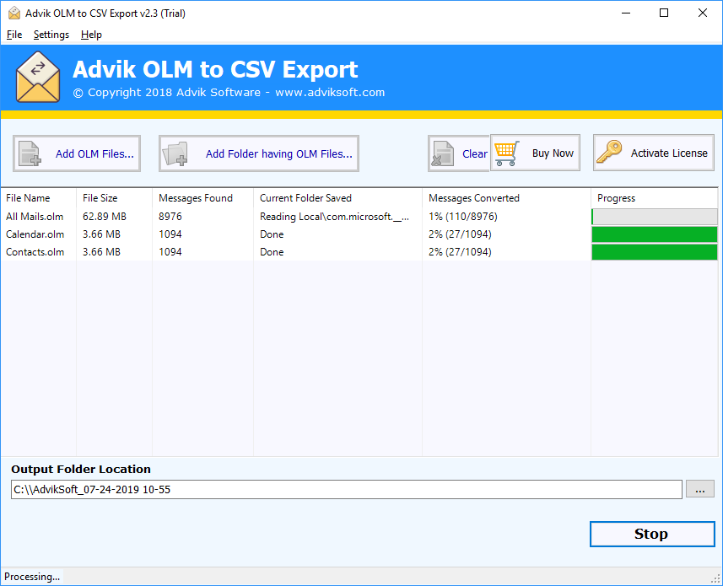Viewport: 723px width, 586px height.
Task: Stop the conversion with the Stop button
Action: [652, 534]
